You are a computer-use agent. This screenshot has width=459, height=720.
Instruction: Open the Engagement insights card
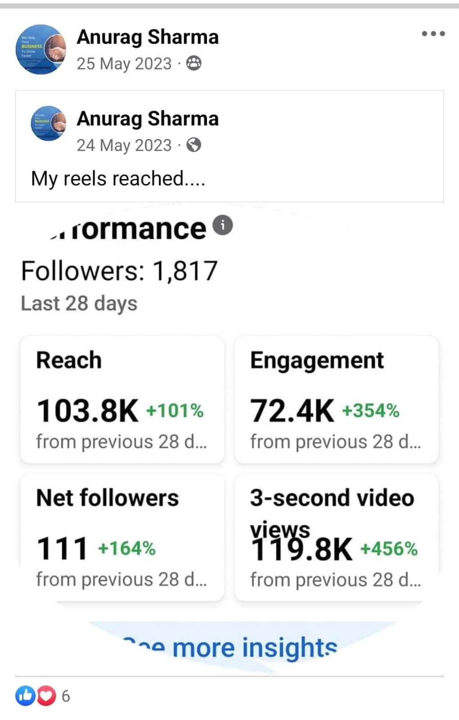pyautogui.click(x=336, y=400)
